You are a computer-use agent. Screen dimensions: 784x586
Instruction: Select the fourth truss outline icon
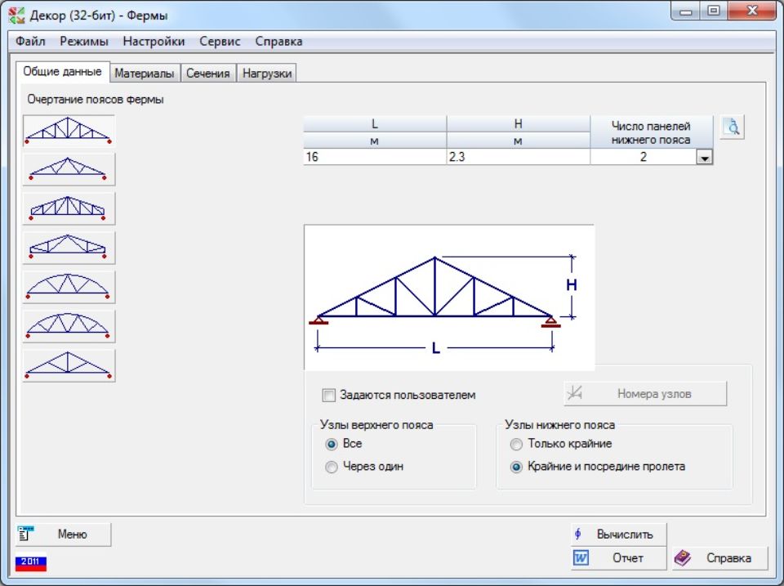pos(69,248)
